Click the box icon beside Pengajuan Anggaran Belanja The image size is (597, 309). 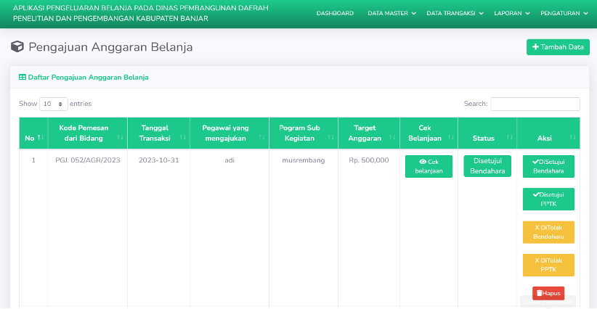17,46
